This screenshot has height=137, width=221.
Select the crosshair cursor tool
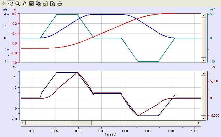(x=3, y=3)
